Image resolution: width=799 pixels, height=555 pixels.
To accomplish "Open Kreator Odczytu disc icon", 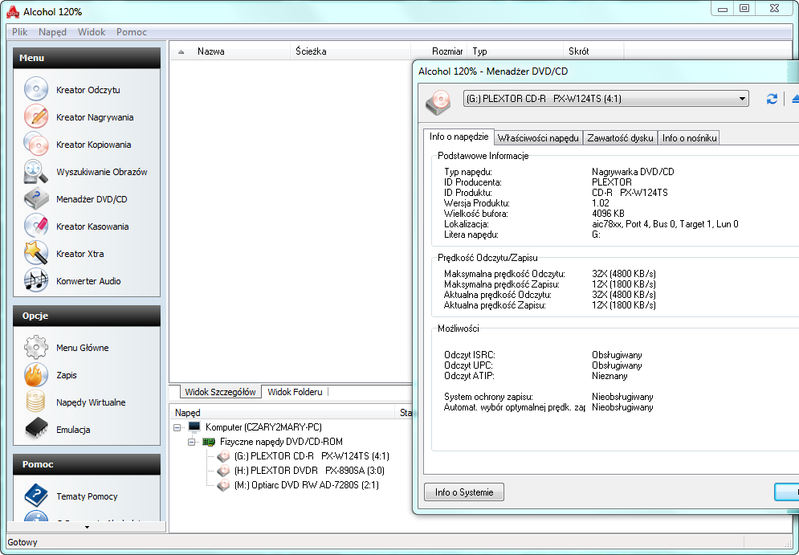I will [36, 90].
